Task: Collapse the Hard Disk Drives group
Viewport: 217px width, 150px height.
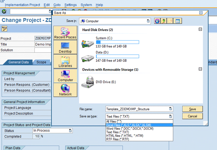Action: pos(200,30)
